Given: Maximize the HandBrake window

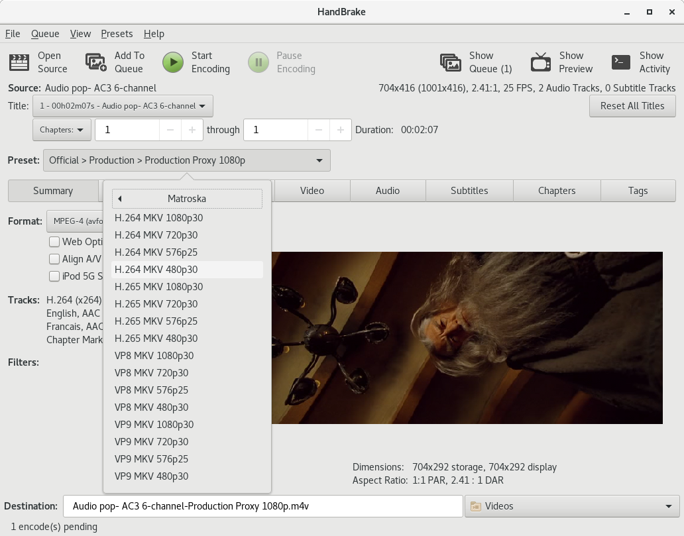Looking at the screenshot, I should 649,12.
